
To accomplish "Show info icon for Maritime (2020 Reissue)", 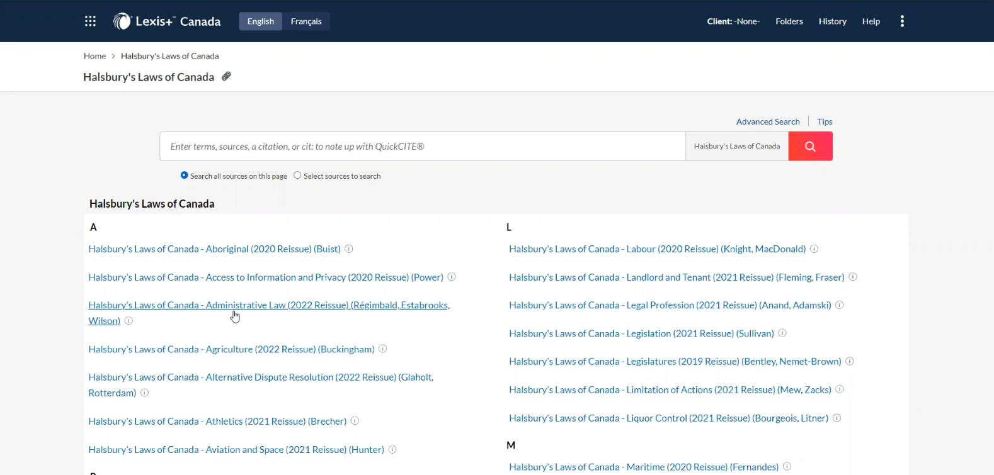I will 787,466.
